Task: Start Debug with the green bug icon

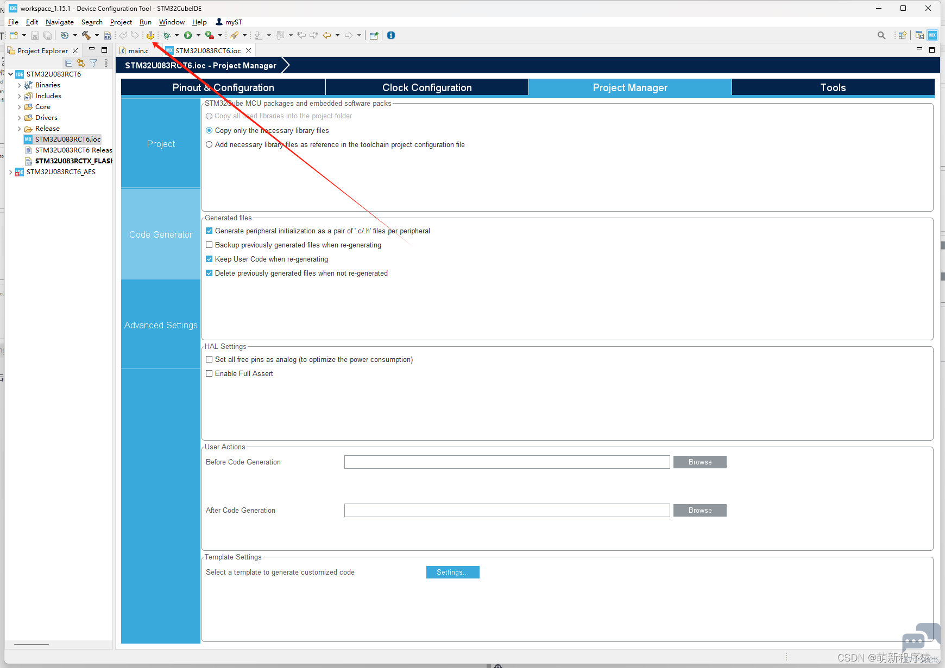Action: point(166,35)
